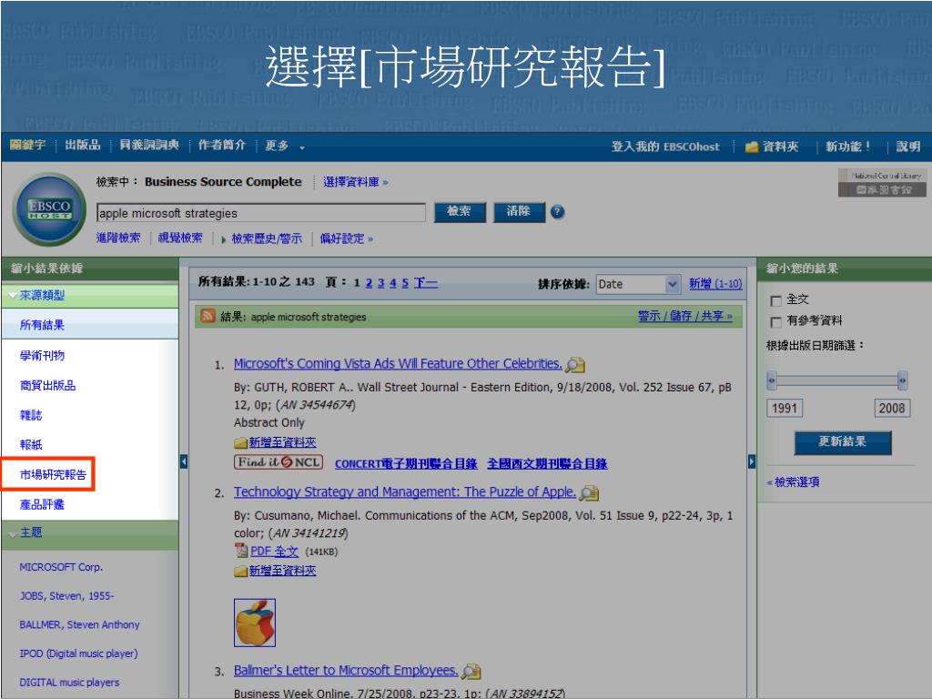This screenshot has height=699, width=932.
Task: Select JOBS, Steven, 1955- subject
Action: coord(66,595)
